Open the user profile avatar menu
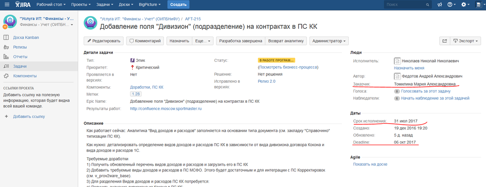 click(480, 5)
